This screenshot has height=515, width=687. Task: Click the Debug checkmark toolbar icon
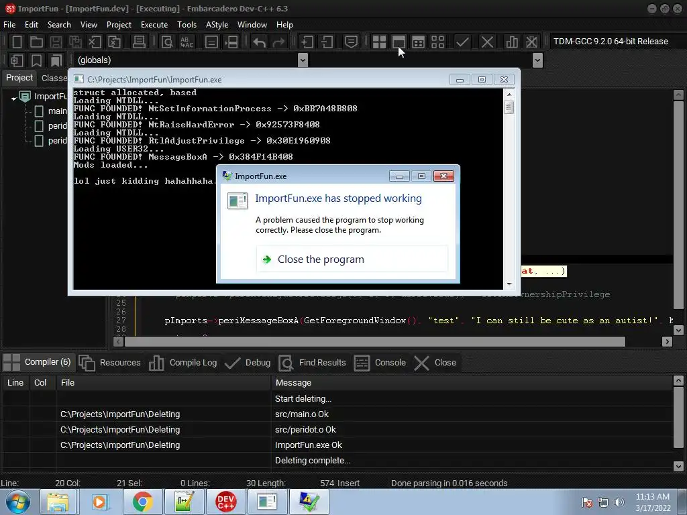(462, 42)
